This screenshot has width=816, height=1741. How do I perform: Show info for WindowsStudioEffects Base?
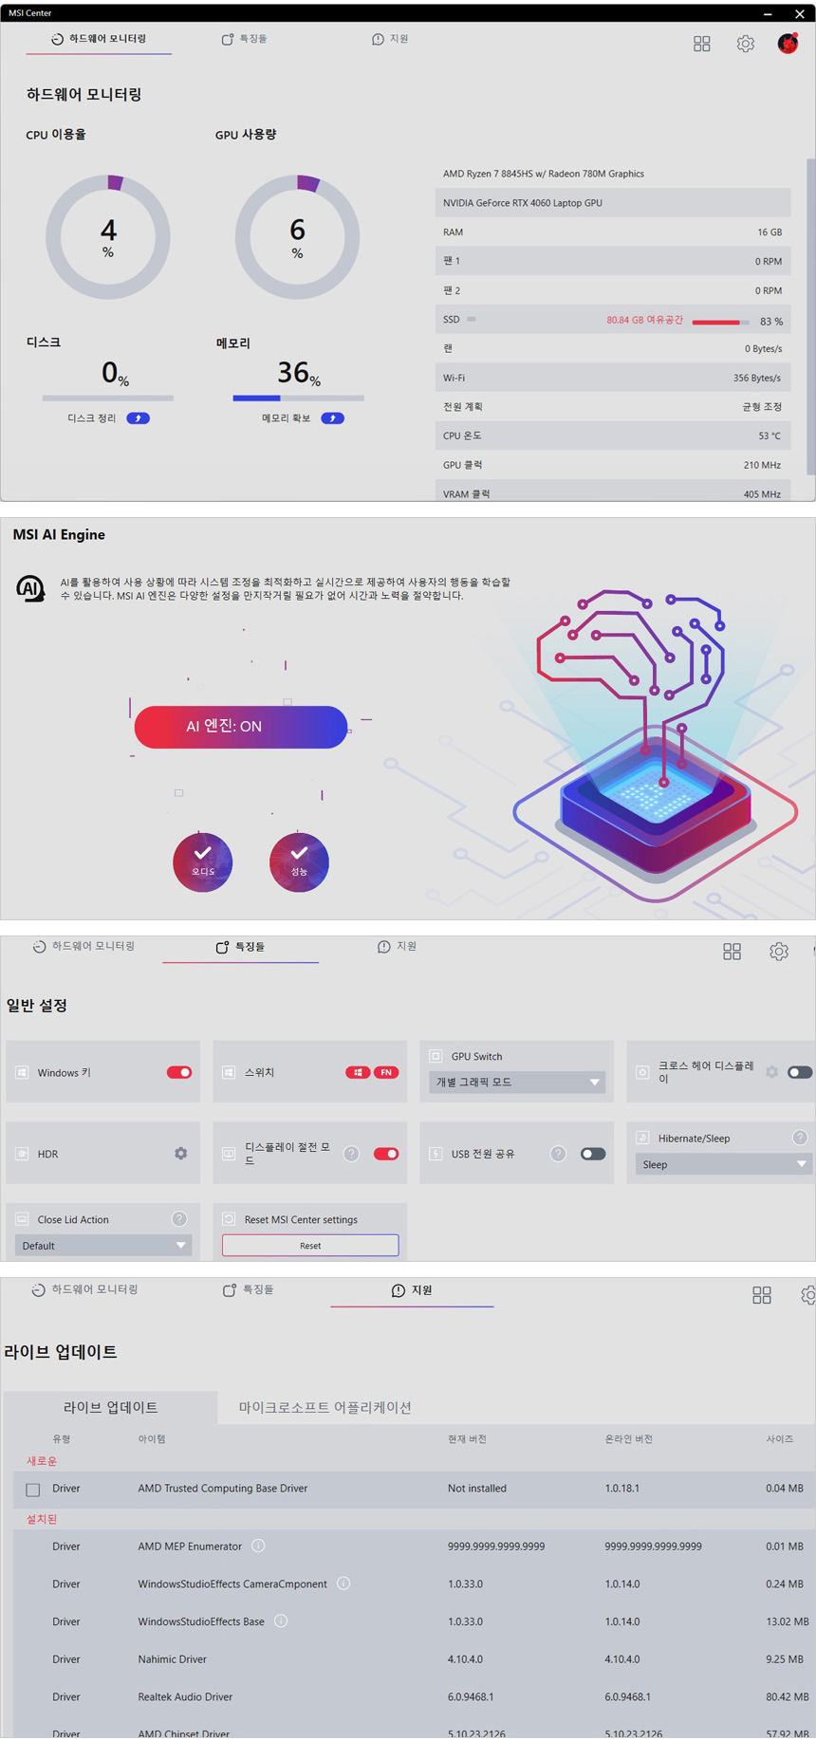(x=281, y=1621)
